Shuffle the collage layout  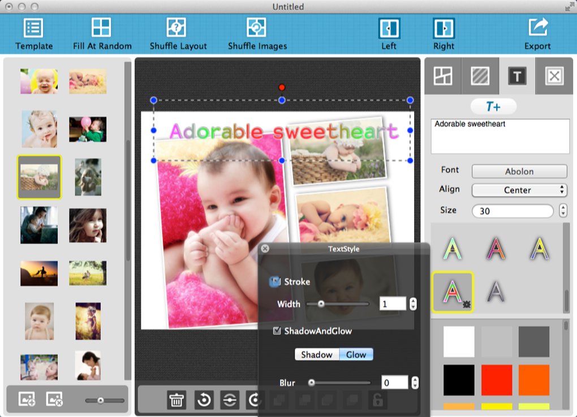[x=176, y=27]
